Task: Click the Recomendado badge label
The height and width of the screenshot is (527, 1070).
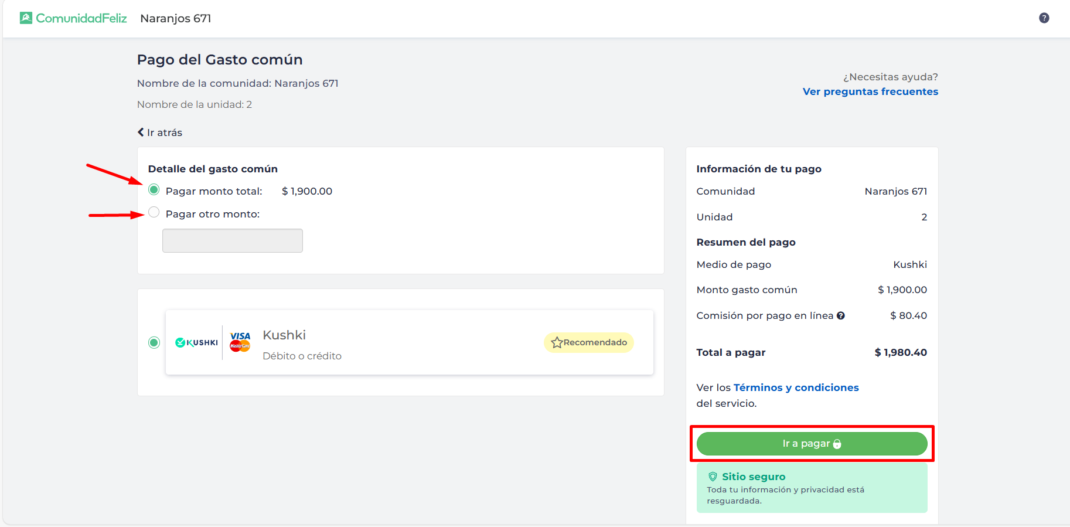Action: click(595, 342)
